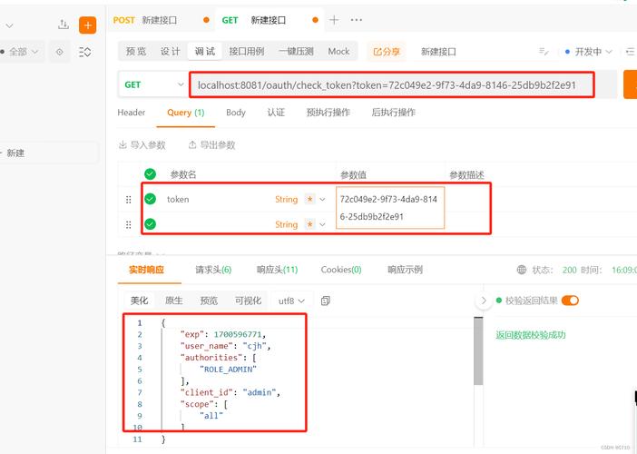This screenshot has height=454, width=637.
Task: Select the 可视化 response view
Action: point(248,301)
